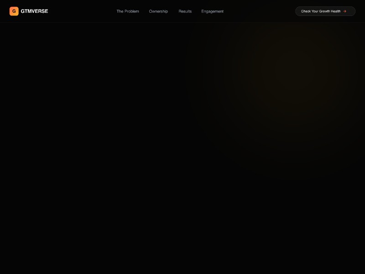This screenshot has width=365, height=274.
Task: Open The Problem section
Action: click(128, 11)
